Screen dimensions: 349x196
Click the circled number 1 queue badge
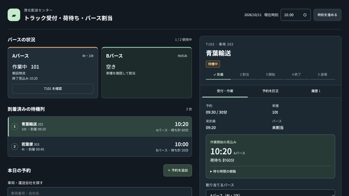pyautogui.click(x=14, y=126)
